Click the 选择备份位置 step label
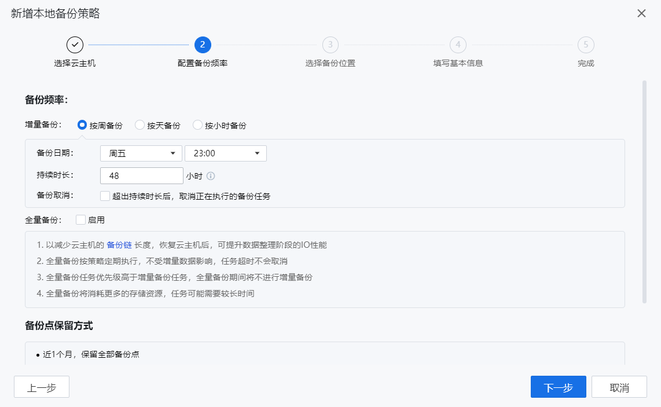661x407 pixels. [x=330, y=63]
